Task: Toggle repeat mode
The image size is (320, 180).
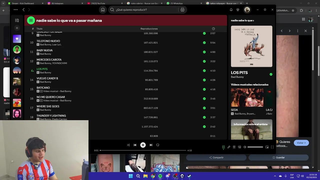Action: tap(158, 145)
